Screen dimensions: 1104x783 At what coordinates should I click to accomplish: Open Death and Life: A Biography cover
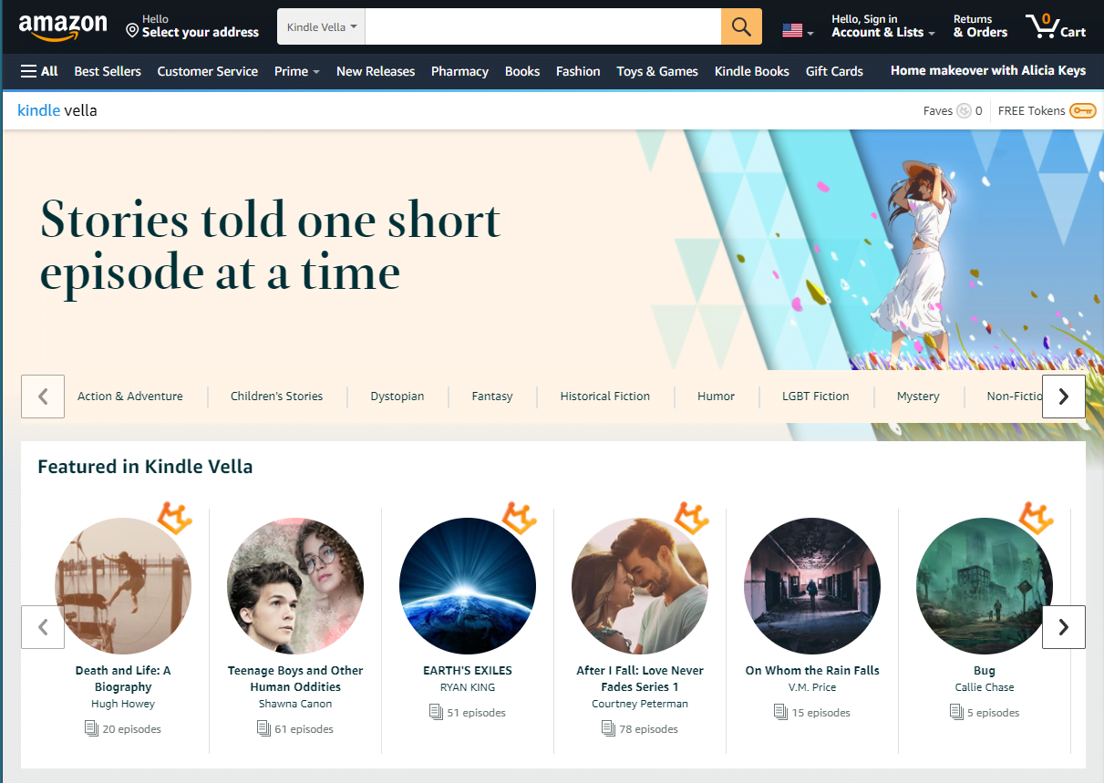click(123, 586)
